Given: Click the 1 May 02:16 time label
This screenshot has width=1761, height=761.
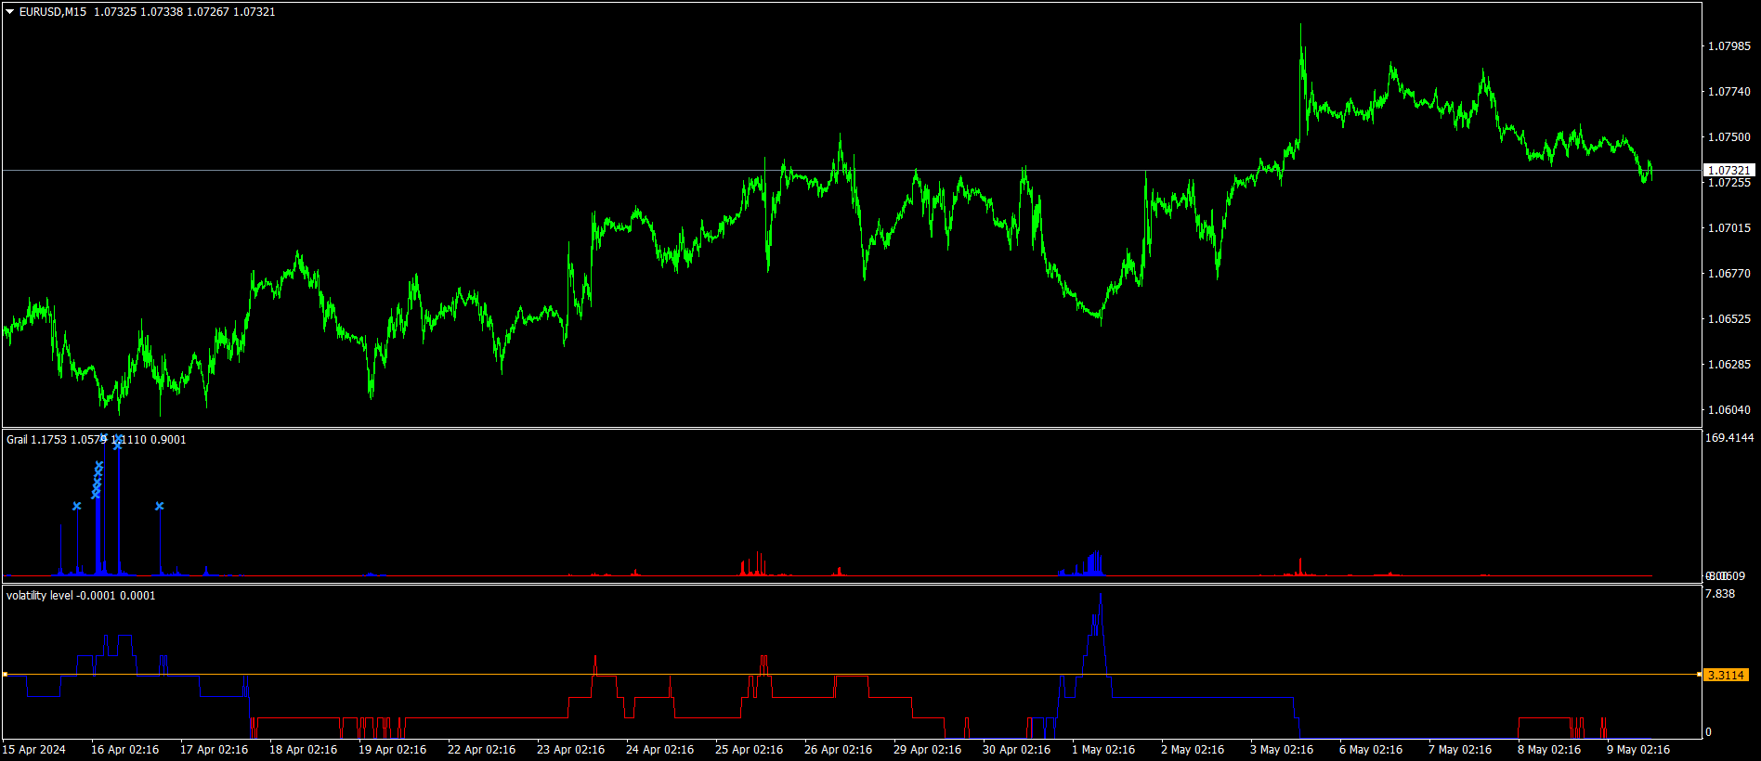Looking at the screenshot, I should point(1103,750).
